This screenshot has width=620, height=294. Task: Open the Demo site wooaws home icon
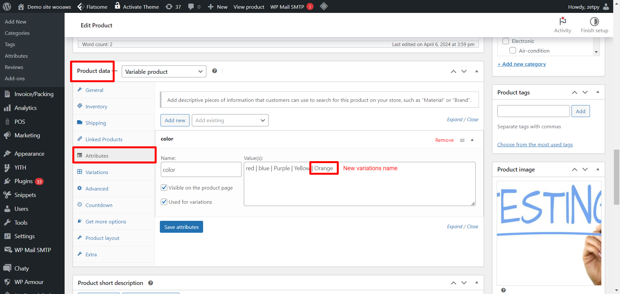(x=21, y=6)
